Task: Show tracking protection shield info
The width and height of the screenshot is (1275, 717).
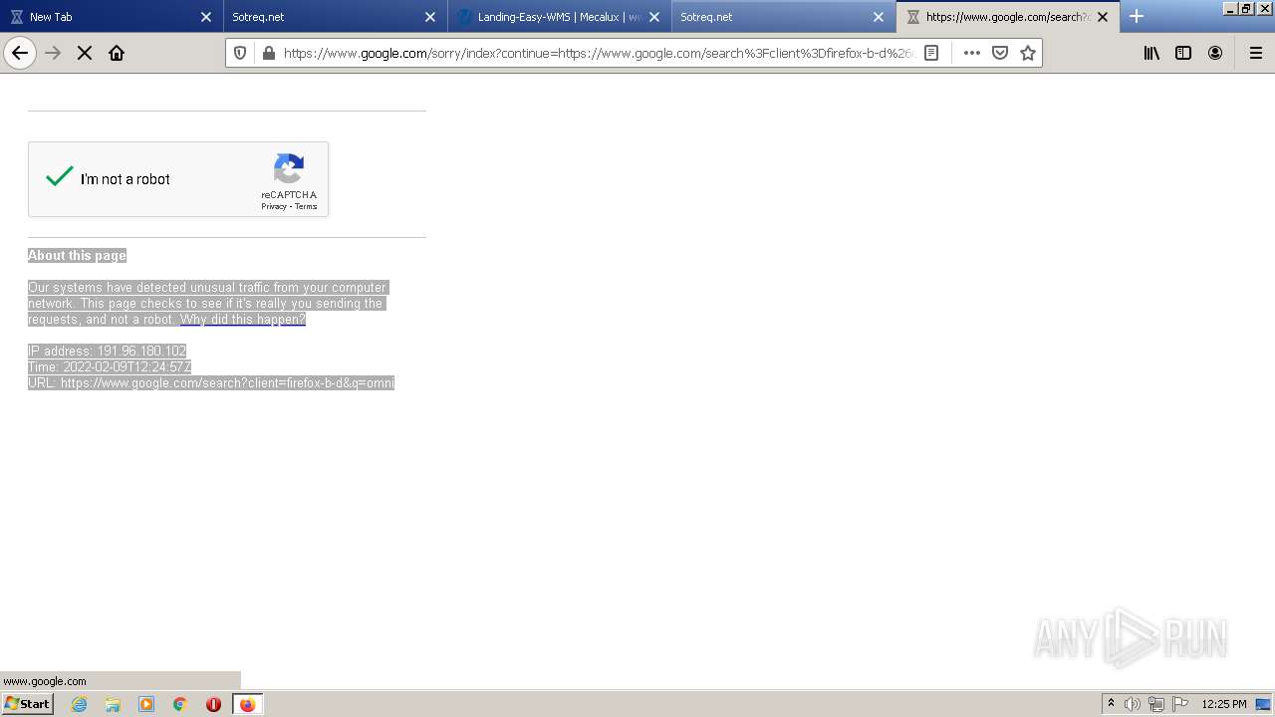Action: pyautogui.click(x=240, y=53)
